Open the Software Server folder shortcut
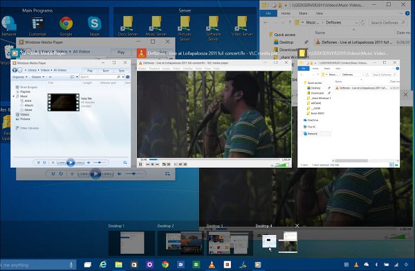Screen dimensions: 415x271 click(213, 28)
